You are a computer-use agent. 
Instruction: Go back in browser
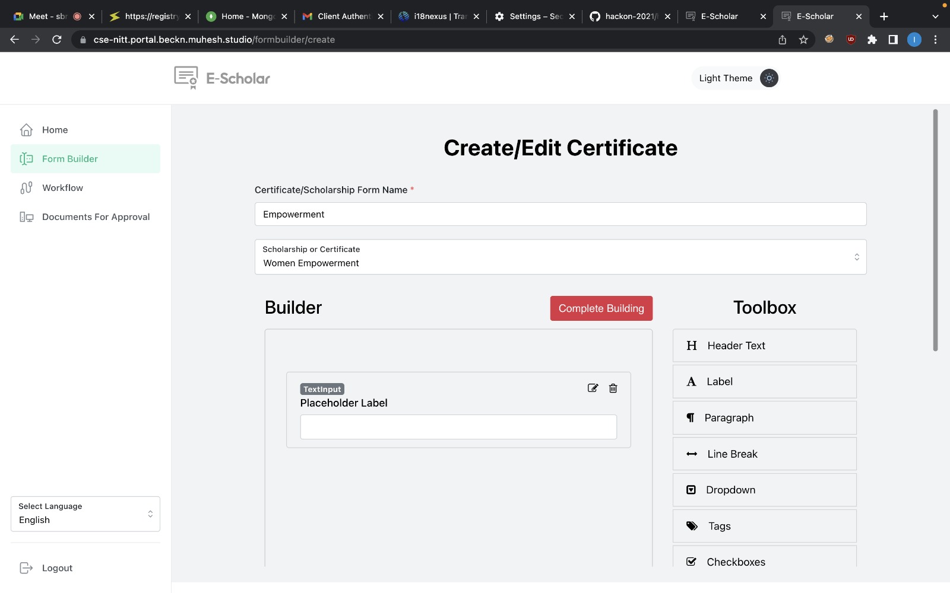15,40
